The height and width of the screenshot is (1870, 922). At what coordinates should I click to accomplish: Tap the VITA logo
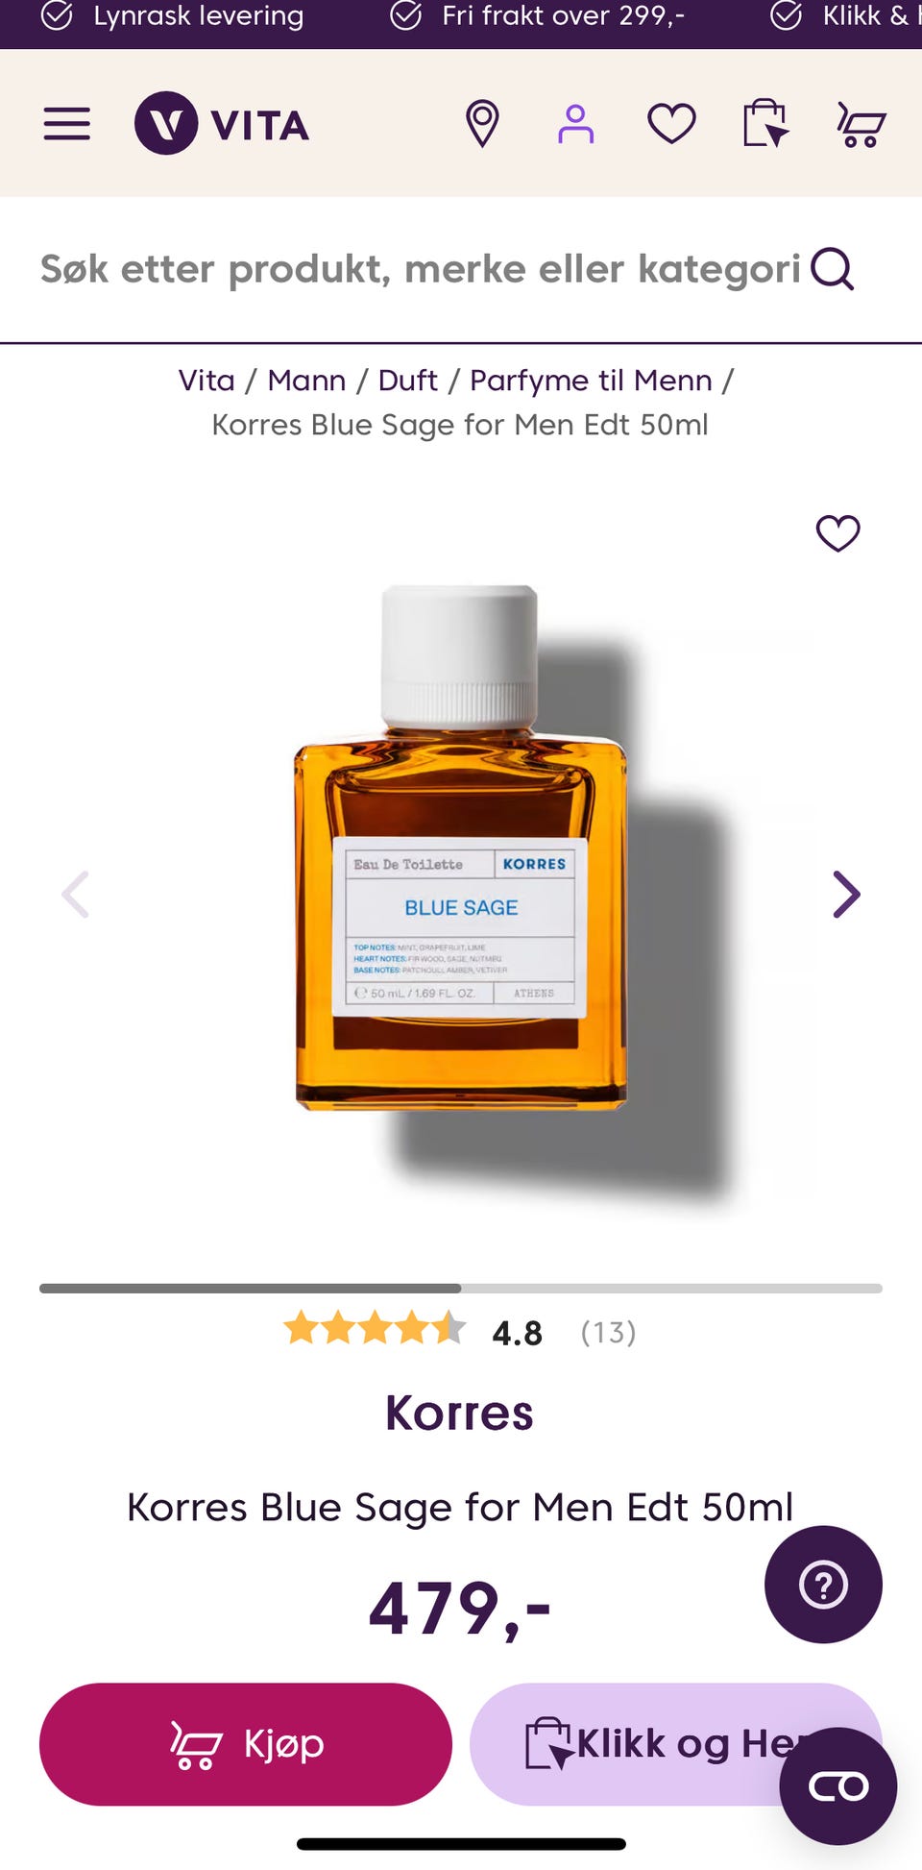[222, 124]
